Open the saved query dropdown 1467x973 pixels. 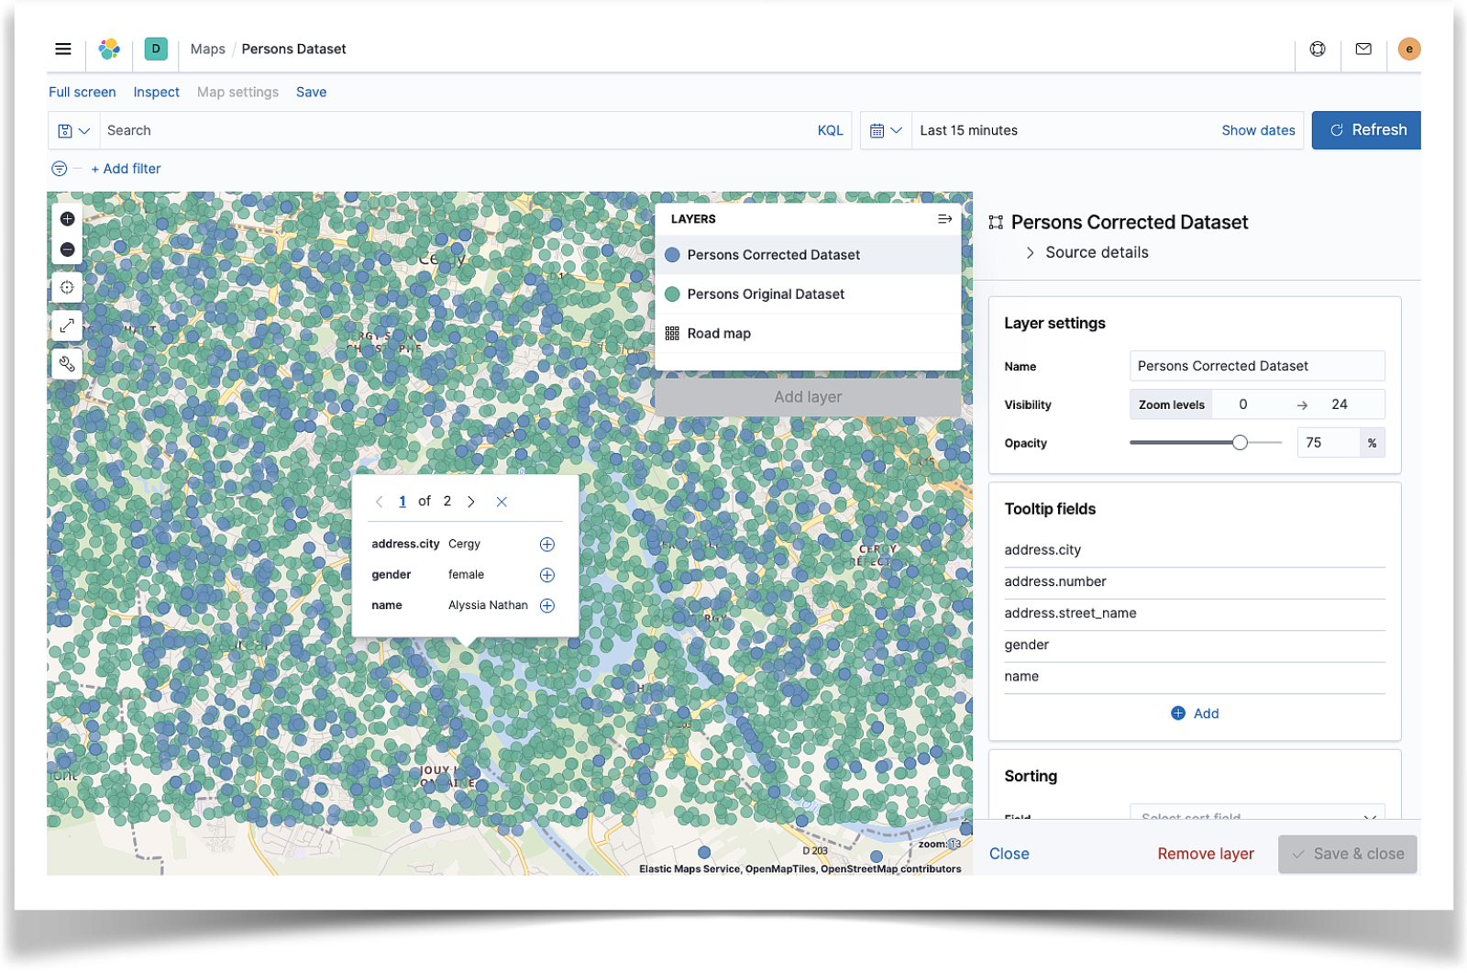pos(73,130)
